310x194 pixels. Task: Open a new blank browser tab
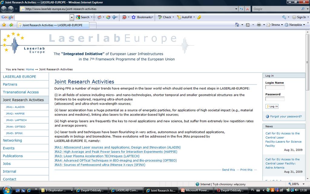click(93, 25)
